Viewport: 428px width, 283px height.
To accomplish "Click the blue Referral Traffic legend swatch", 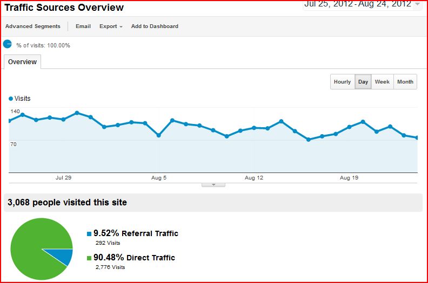I will pos(89,234).
